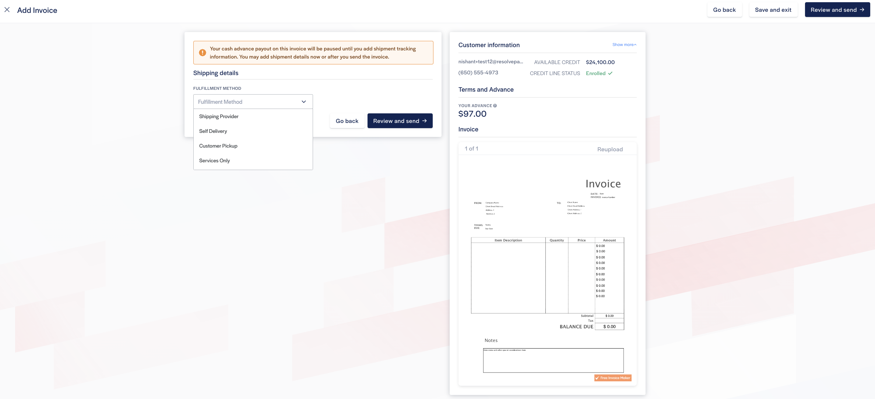The image size is (875, 399).
Task: Expand customer info via Show more
Action: click(x=624, y=45)
